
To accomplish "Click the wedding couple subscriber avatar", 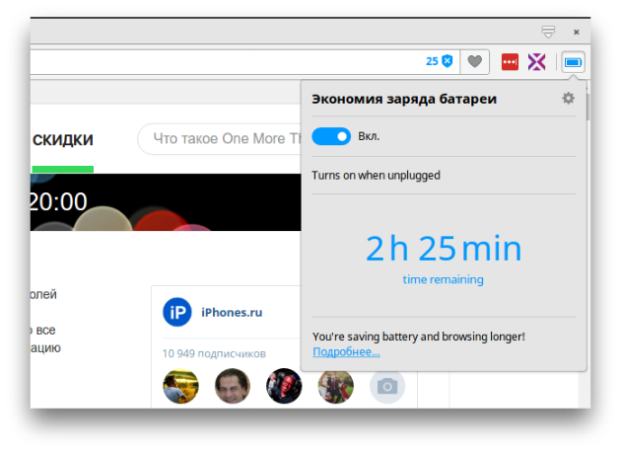I will coord(335,387).
